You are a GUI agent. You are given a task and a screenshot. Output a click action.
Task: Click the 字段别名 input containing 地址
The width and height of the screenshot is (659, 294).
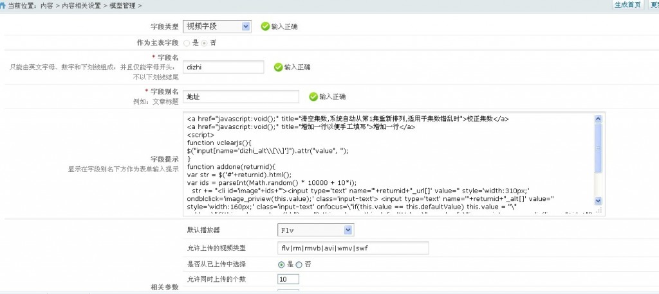coord(241,96)
